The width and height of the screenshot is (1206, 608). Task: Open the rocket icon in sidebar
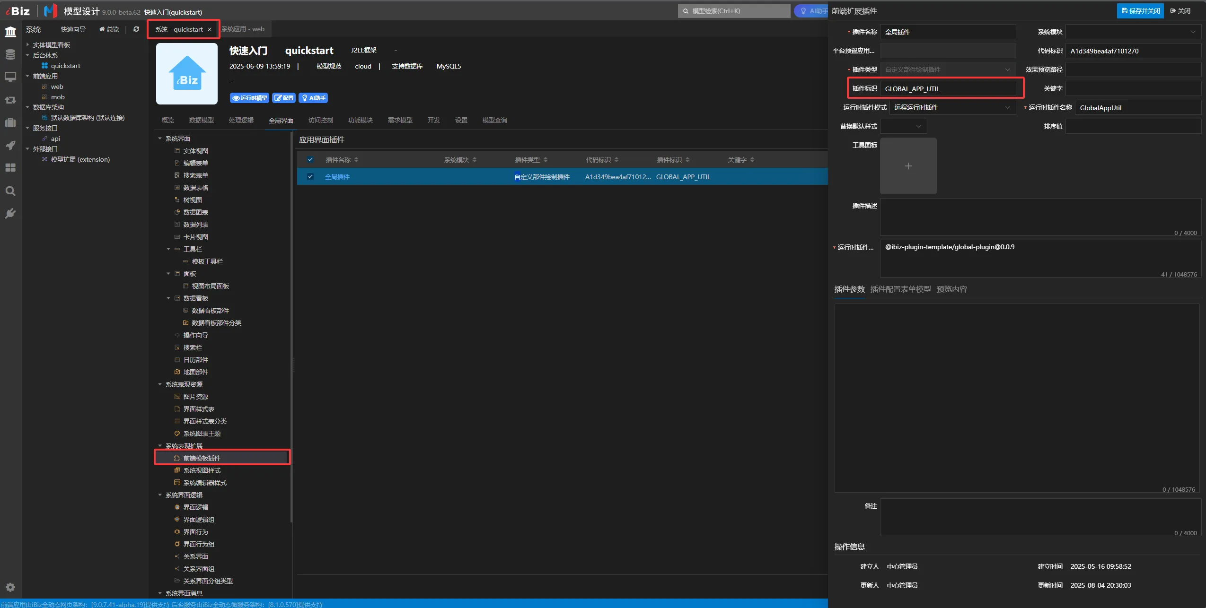(10, 145)
